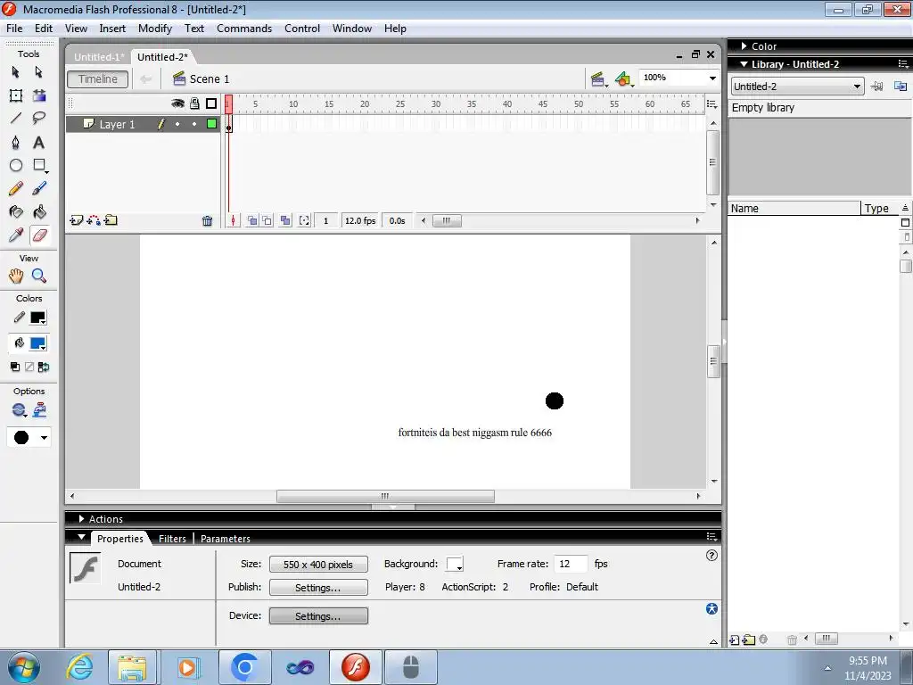Select the Eraser tool

point(39,235)
